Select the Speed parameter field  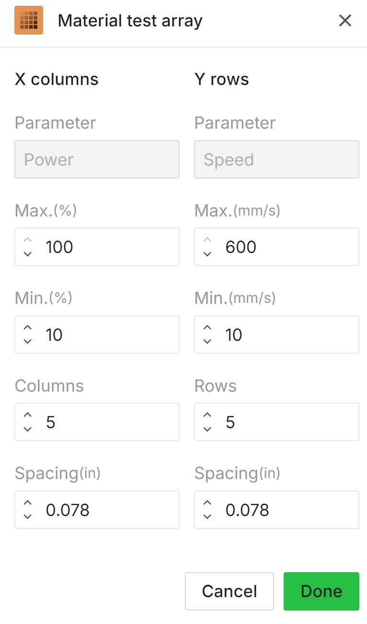[276, 159]
